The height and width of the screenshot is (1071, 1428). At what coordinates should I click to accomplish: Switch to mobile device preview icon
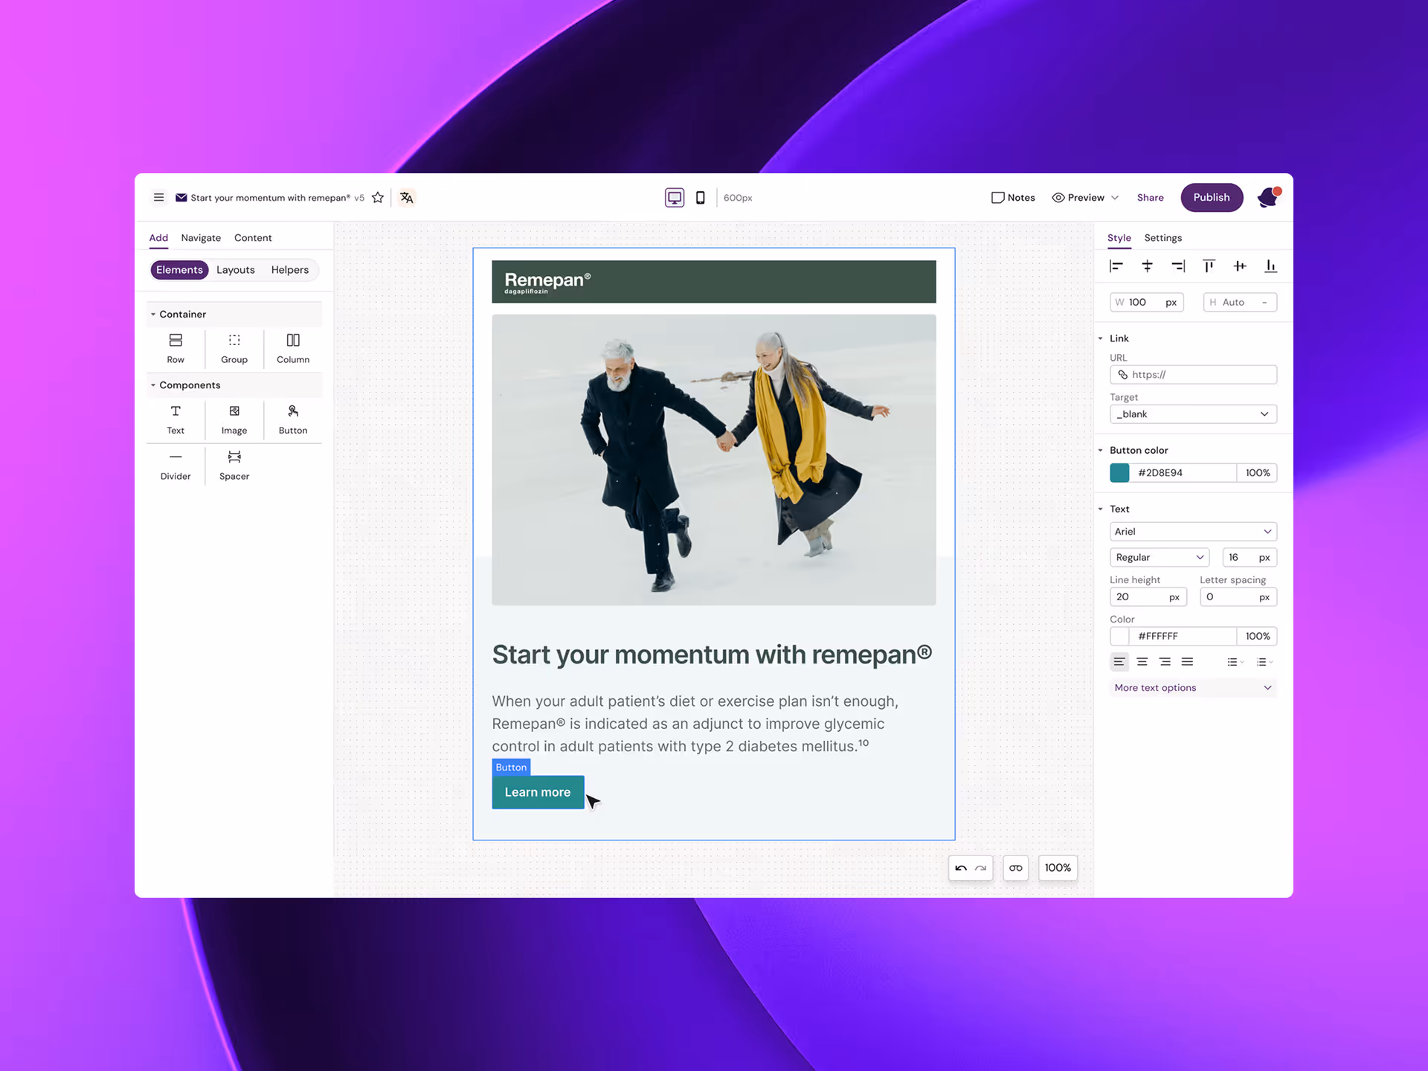point(700,197)
